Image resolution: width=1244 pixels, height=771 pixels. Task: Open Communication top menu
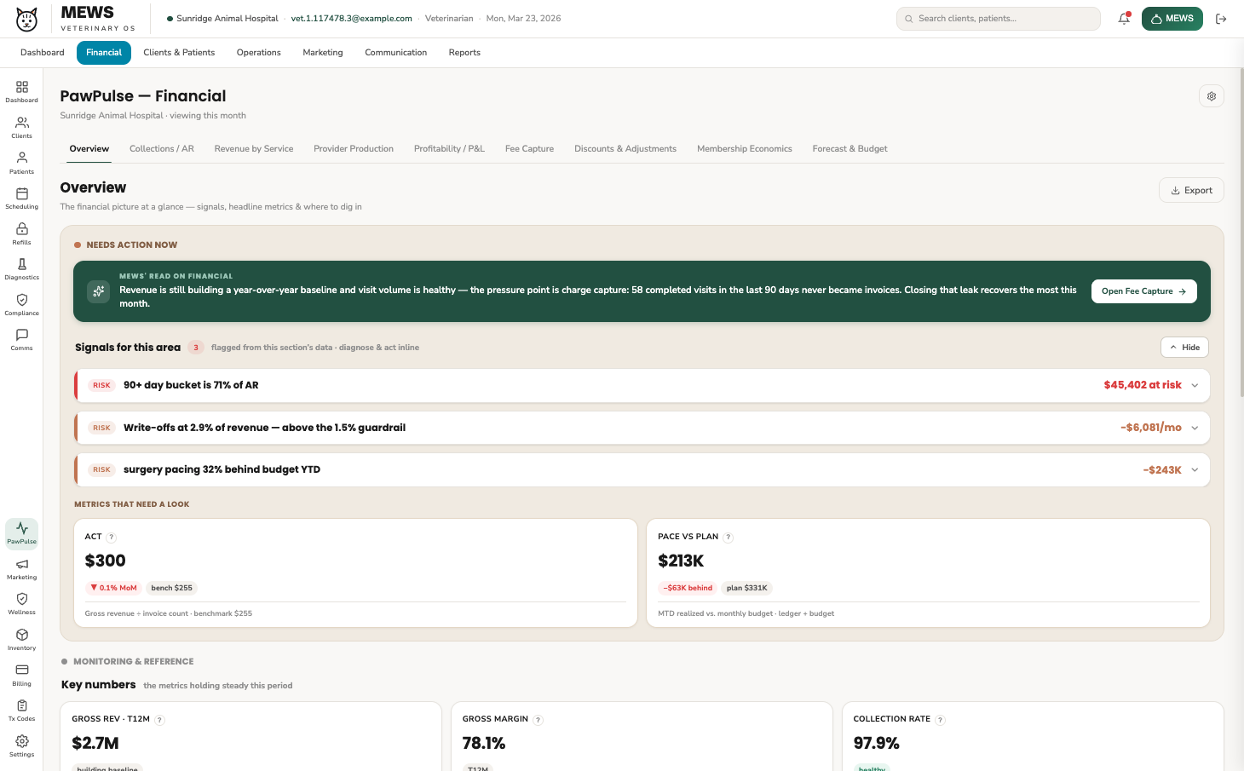tap(396, 53)
